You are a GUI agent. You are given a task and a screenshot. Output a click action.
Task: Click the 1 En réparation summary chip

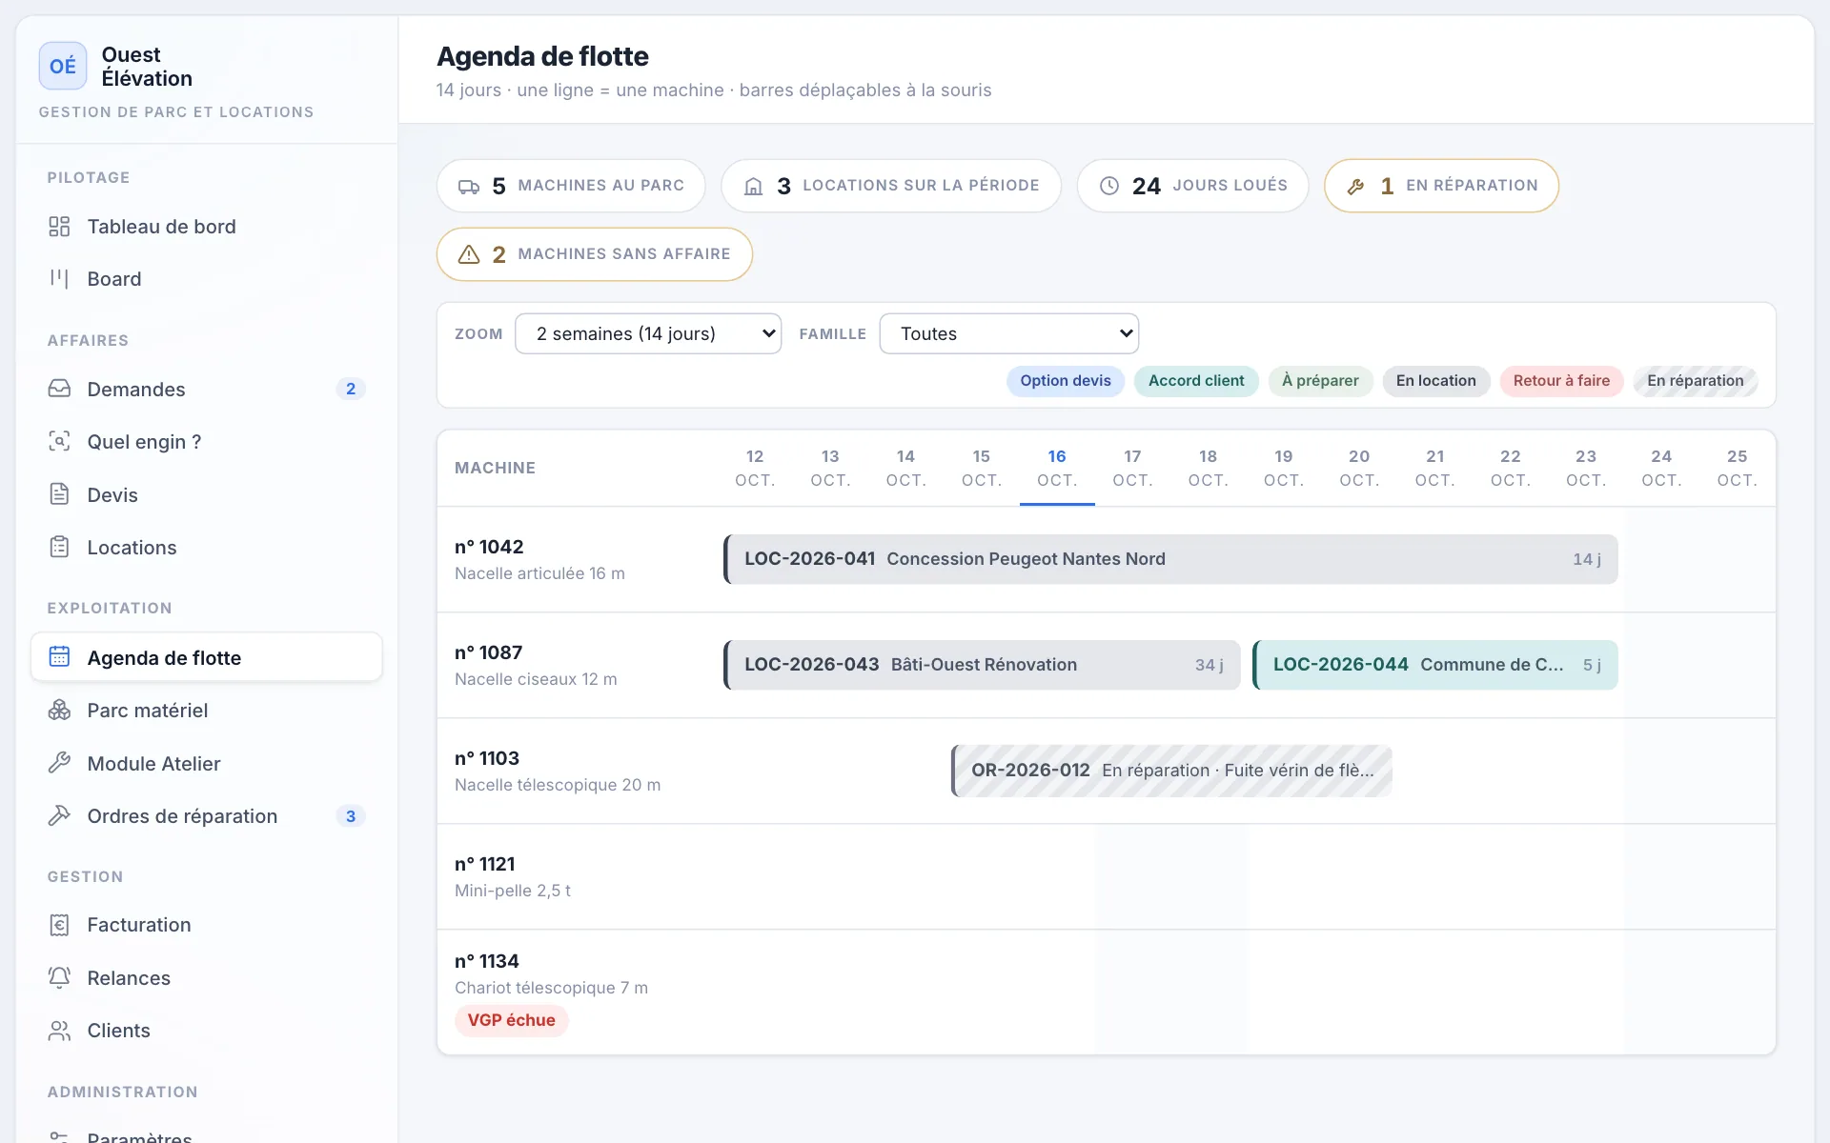pos(1441,186)
